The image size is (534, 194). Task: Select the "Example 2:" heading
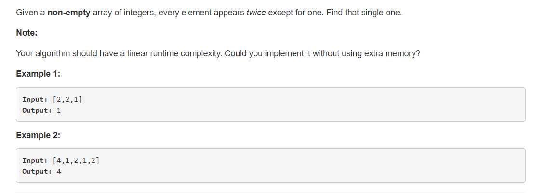click(38, 135)
